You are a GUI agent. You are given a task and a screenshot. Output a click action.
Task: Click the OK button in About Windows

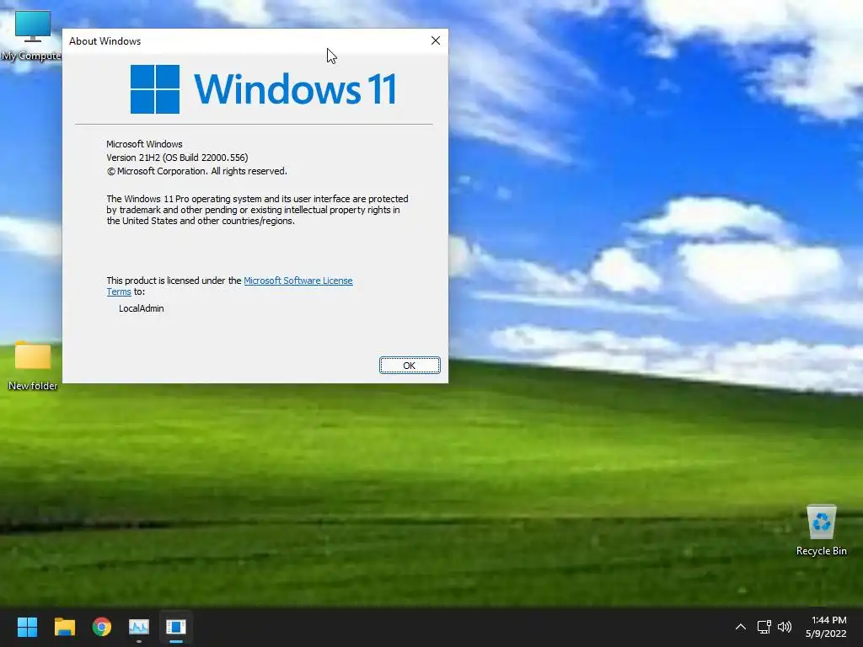tap(410, 366)
